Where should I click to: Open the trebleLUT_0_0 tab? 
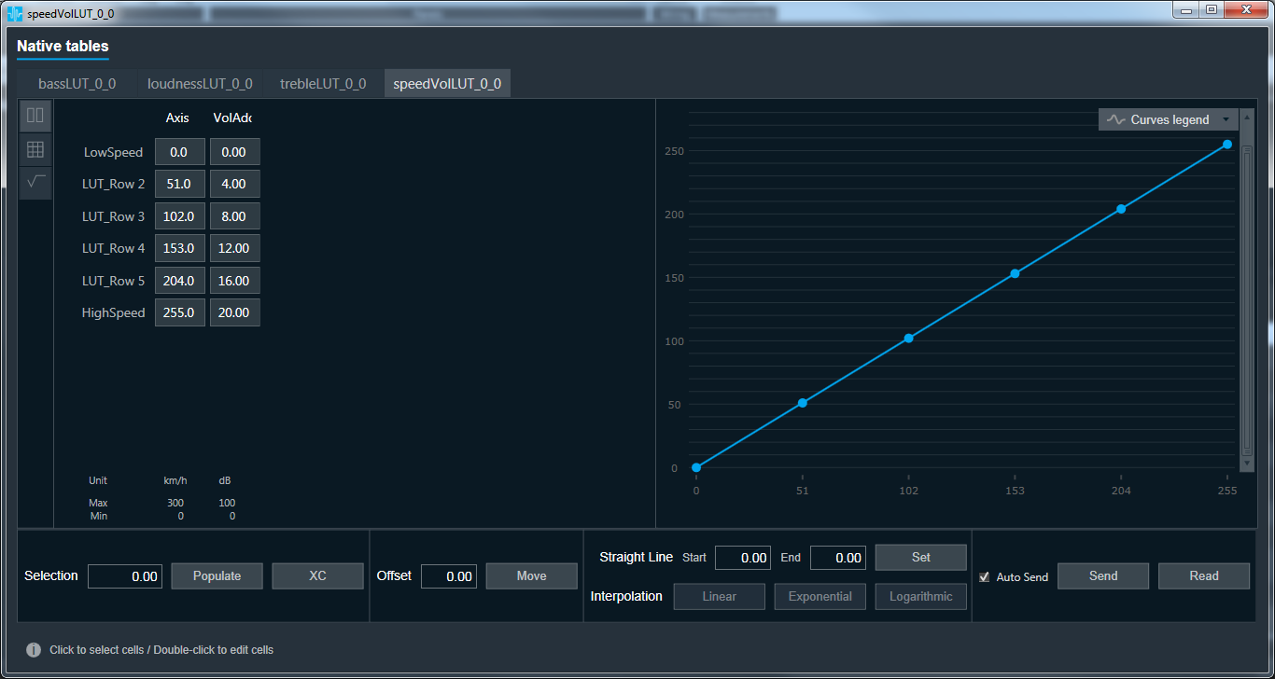(x=323, y=84)
